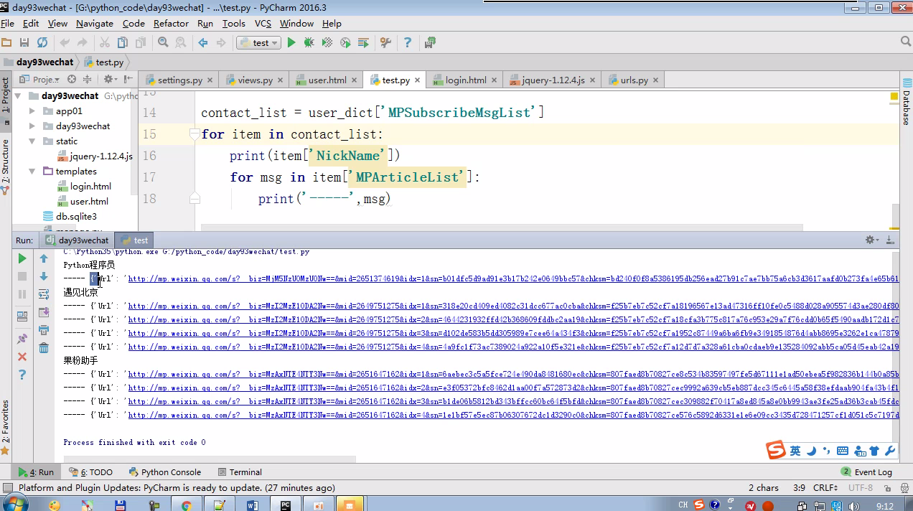
Task: Expand the app01 folder in project tree
Action: (x=32, y=111)
